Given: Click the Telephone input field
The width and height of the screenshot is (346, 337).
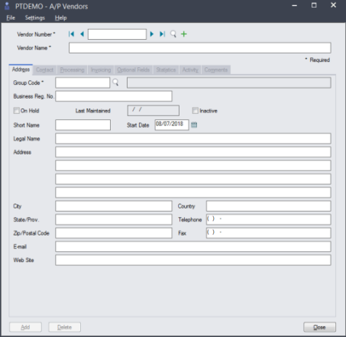Looking at the screenshot, I should pos(269,219).
